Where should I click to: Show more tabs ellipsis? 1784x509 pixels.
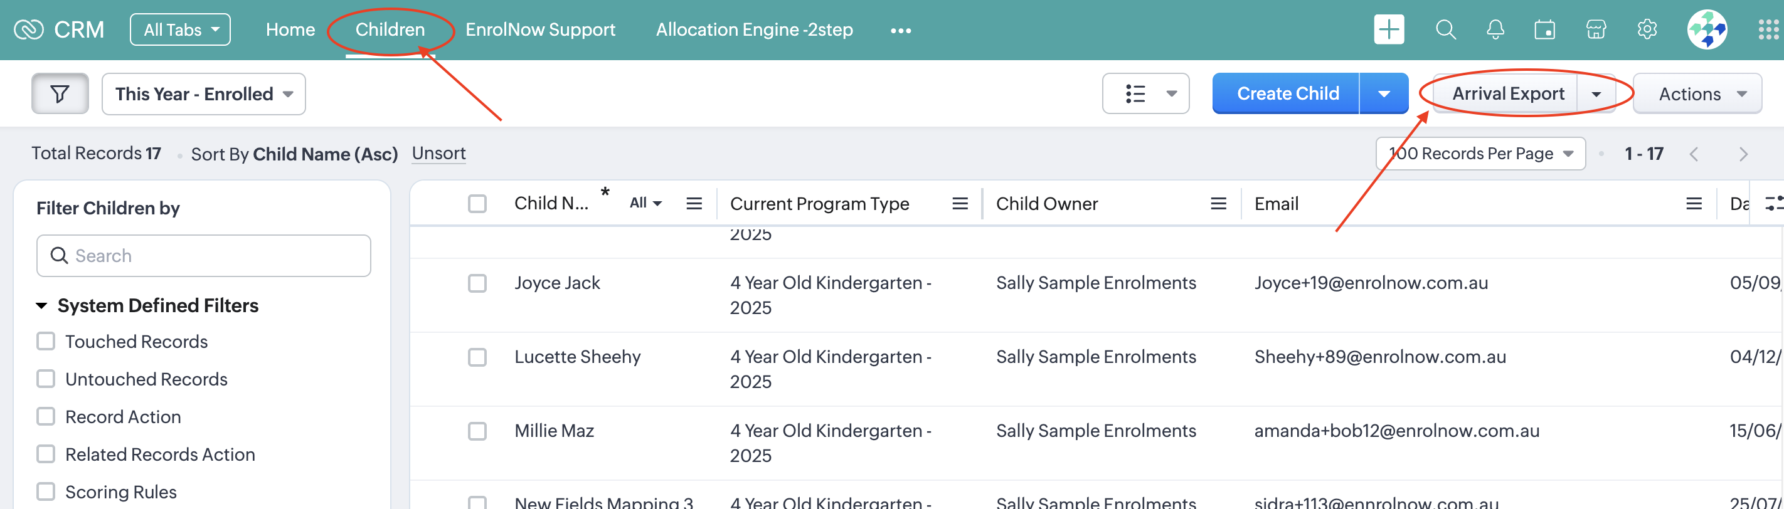(900, 31)
